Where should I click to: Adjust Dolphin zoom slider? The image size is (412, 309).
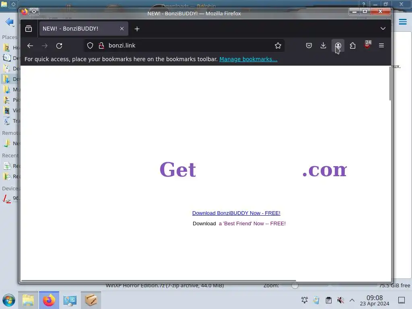pos(295,286)
